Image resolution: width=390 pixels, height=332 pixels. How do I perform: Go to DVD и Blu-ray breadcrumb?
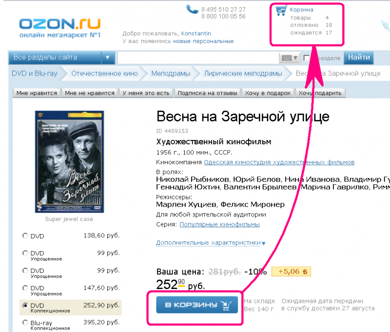35,73
